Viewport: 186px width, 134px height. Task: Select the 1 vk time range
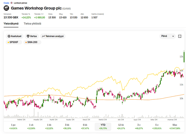click(31, 126)
